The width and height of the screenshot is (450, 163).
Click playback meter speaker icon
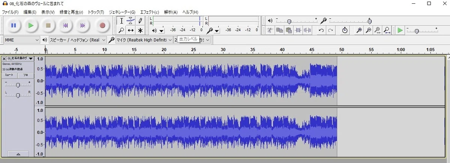[154, 30]
